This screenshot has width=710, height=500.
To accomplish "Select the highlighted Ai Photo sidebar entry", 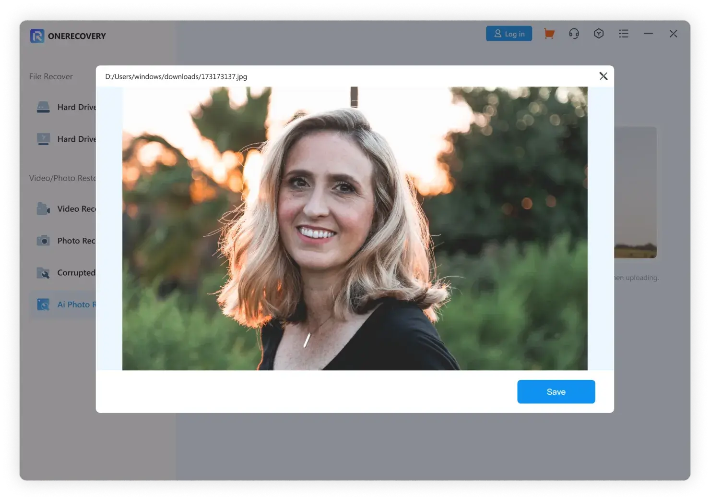I will pos(66,305).
